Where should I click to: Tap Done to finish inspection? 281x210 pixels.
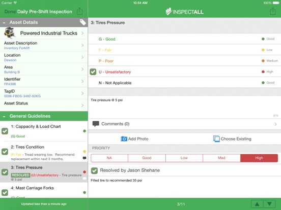(x=10, y=12)
